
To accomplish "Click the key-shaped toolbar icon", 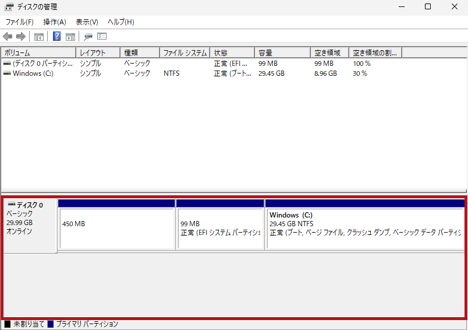I will point(88,37).
